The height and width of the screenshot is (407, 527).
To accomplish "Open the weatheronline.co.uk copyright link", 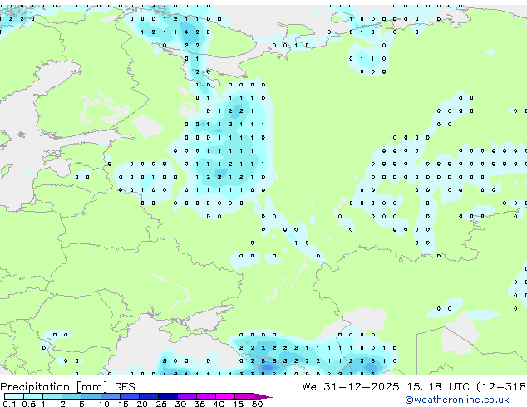I will [457, 400].
